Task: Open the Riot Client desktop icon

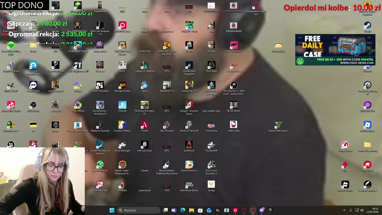Action: pos(367,166)
